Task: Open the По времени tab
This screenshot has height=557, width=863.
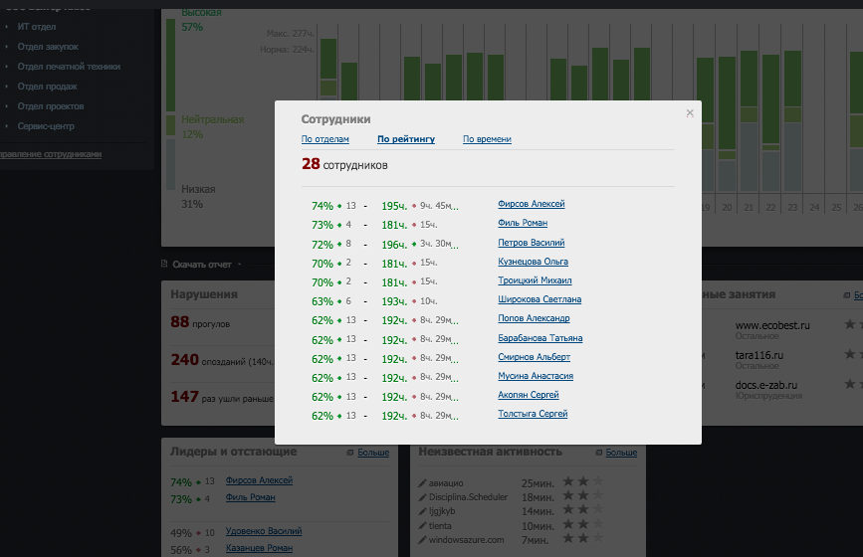Action: click(x=487, y=139)
